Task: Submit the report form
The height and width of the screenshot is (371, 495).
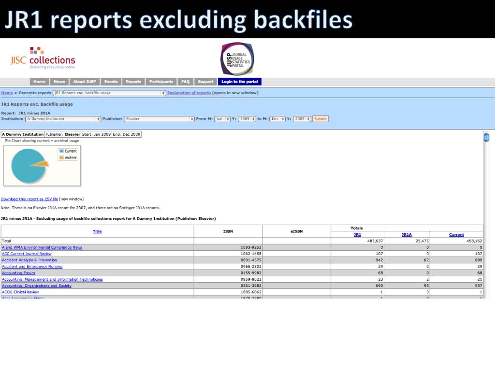Action: pyautogui.click(x=320, y=119)
